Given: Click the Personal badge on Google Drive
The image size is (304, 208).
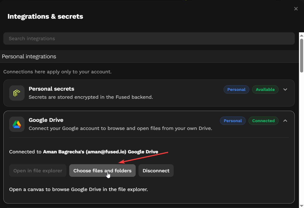Looking at the screenshot, I should pos(233,121).
